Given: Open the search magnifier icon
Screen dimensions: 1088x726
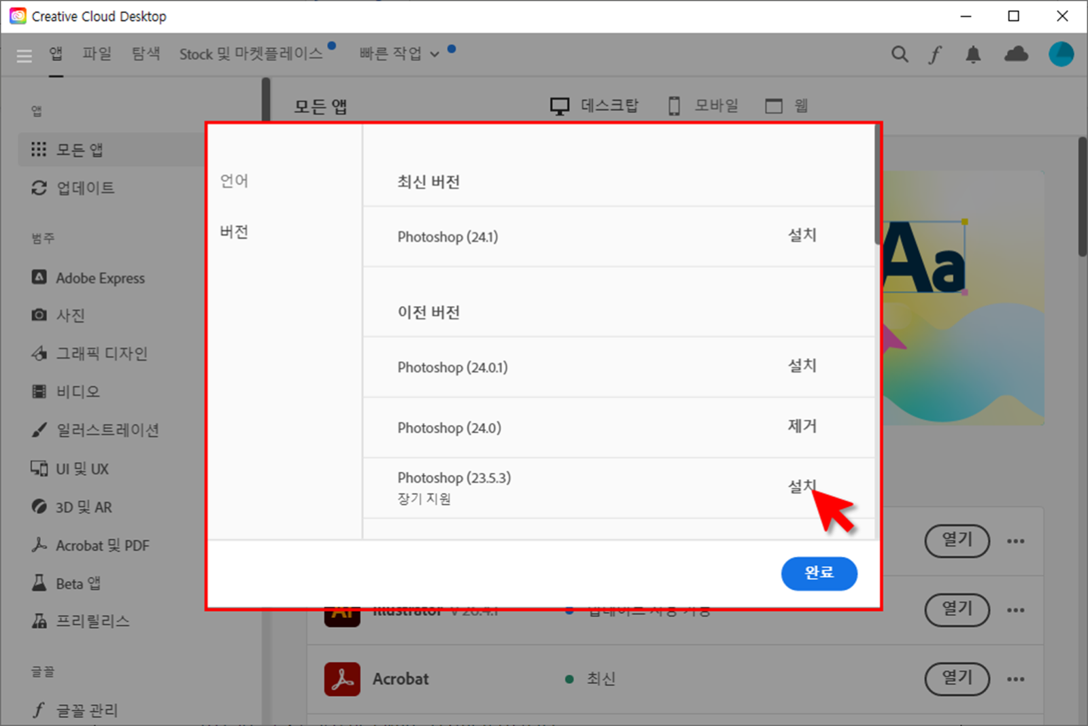Looking at the screenshot, I should point(899,54).
